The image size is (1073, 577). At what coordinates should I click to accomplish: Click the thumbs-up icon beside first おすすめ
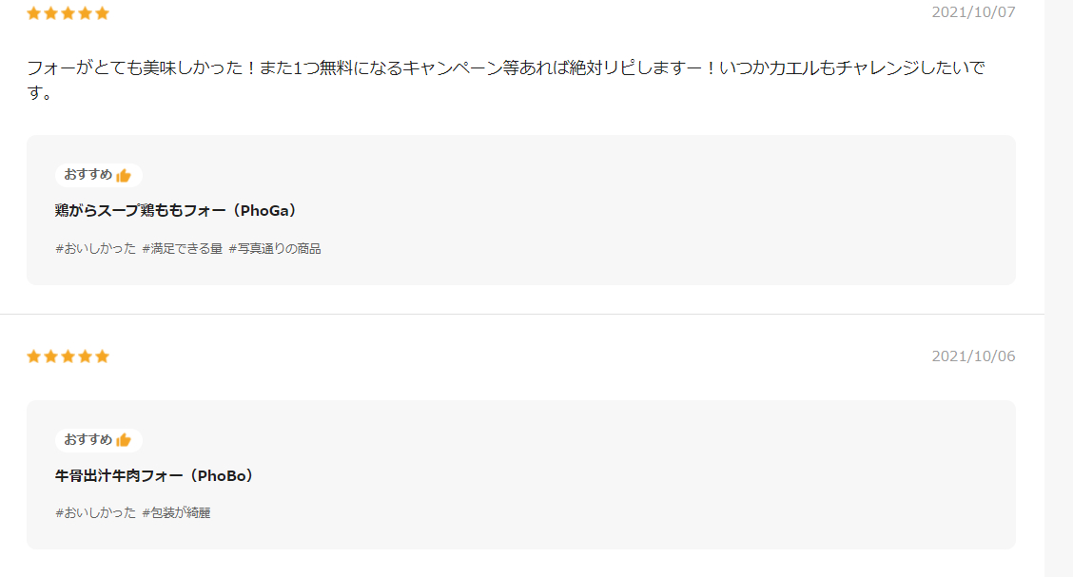(124, 176)
